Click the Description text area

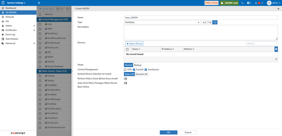pos(201,32)
